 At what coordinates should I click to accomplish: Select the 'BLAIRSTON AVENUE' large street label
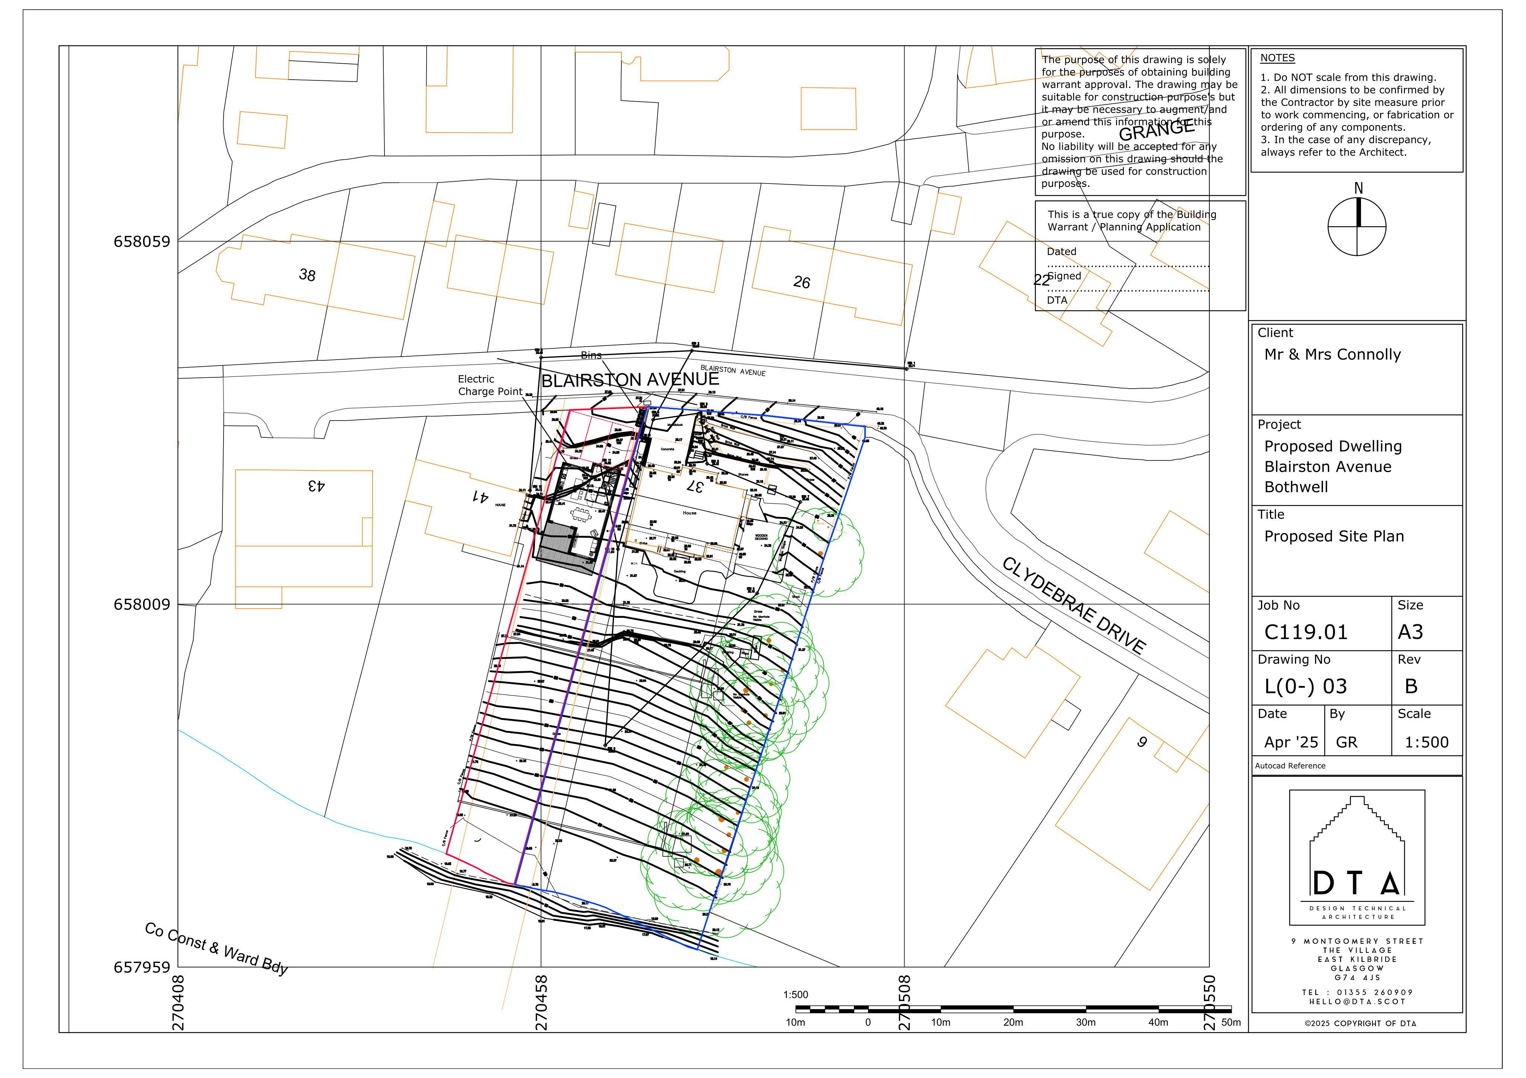(x=630, y=379)
